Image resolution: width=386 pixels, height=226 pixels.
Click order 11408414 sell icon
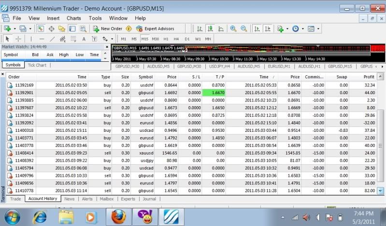pos(10,153)
